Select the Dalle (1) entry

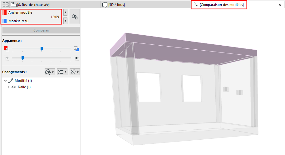pos(24,87)
